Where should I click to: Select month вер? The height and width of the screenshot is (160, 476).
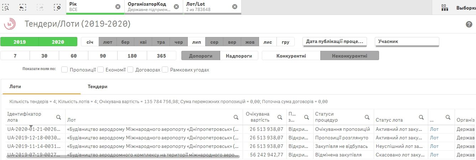pos(232,42)
